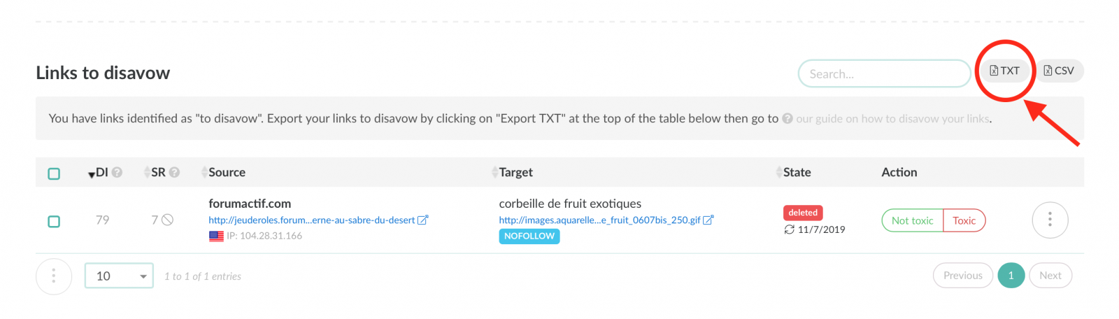Image resolution: width=1119 pixels, height=319 pixels.
Task: Click the refresh icon next to 11/7/2019
Action: pos(789,229)
